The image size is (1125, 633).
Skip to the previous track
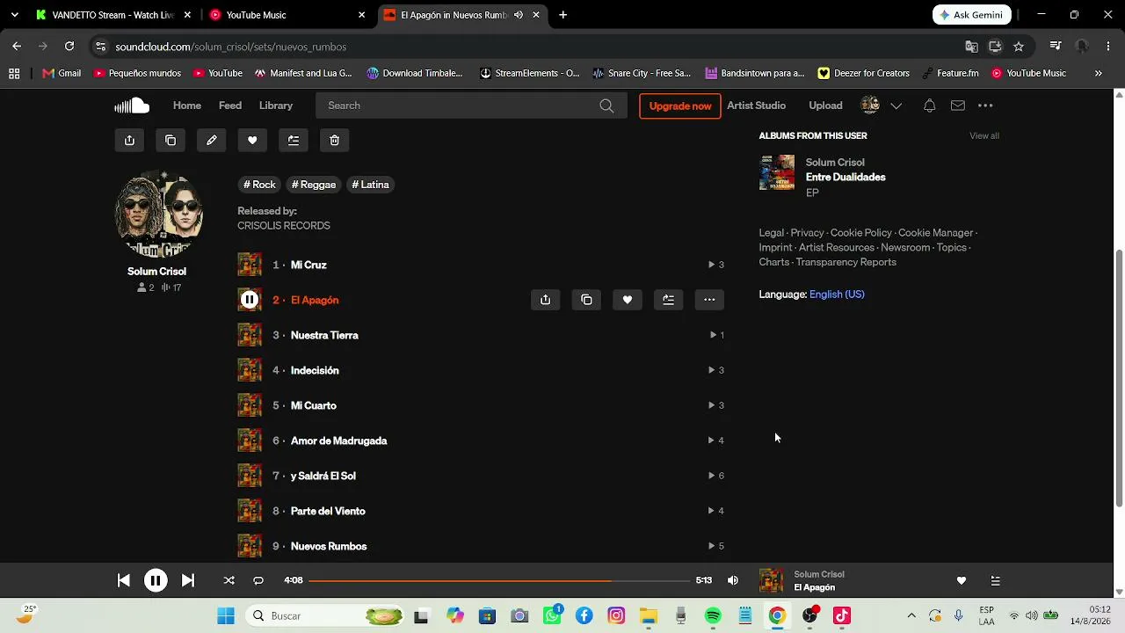tap(124, 580)
